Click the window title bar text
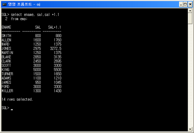 pyautogui.click(x=24, y=4)
